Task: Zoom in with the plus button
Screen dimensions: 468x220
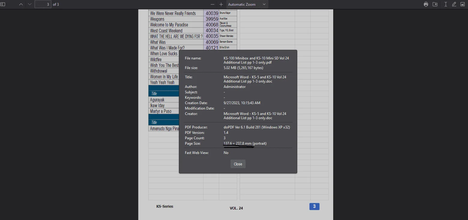Action: [x=221, y=5]
